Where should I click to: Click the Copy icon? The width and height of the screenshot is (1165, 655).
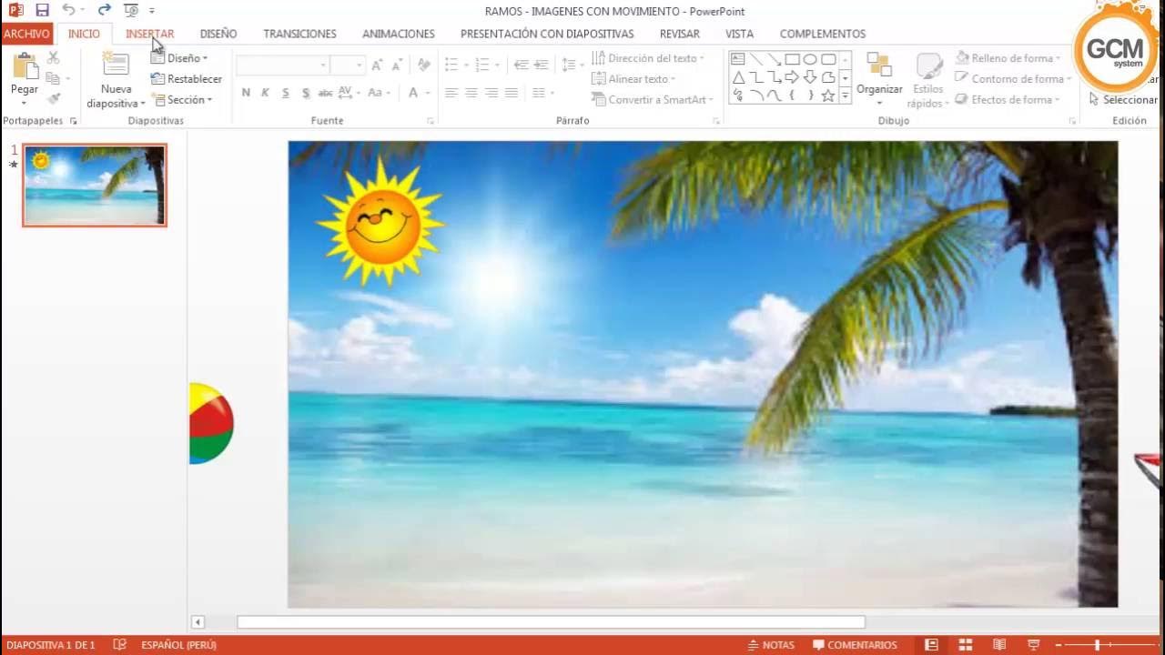53,78
